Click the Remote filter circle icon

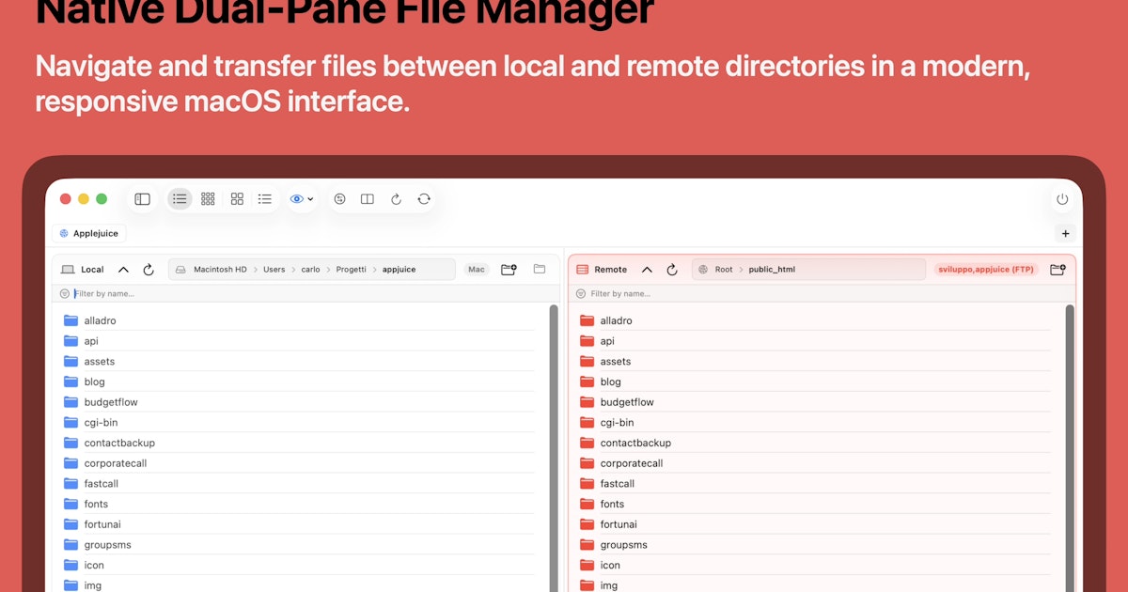[x=582, y=293]
